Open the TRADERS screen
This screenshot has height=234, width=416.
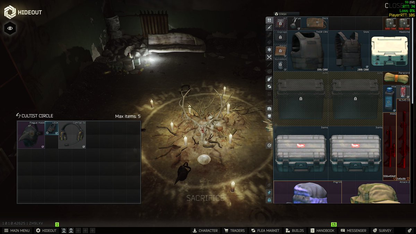tap(234, 231)
